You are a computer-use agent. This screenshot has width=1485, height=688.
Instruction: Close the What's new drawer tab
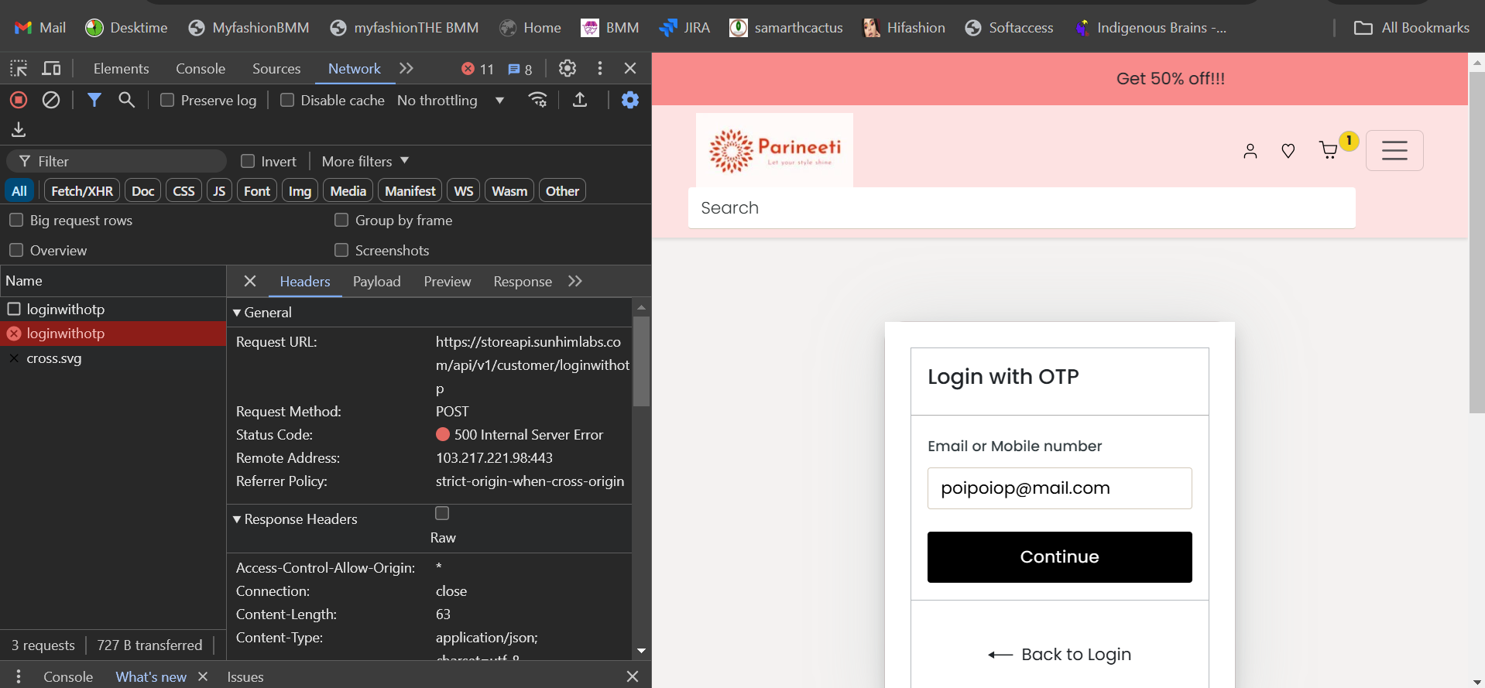[x=203, y=676]
